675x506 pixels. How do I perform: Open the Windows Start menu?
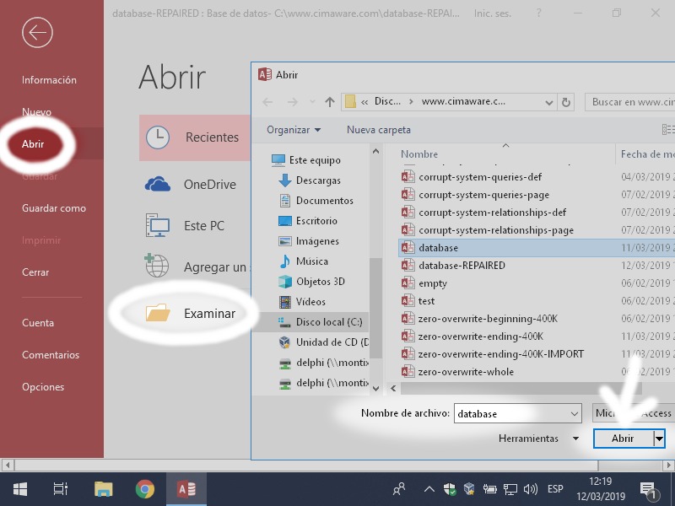(20, 489)
